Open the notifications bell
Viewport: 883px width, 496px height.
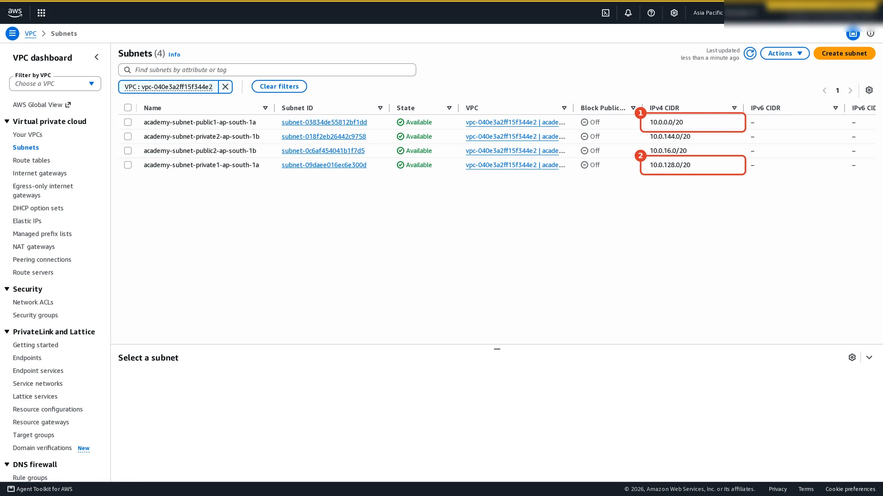[628, 13]
